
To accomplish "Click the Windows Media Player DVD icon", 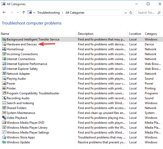I will [x=4, y=123].
